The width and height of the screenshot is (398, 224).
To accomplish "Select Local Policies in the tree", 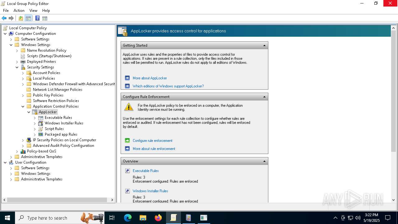I will click(x=44, y=78).
